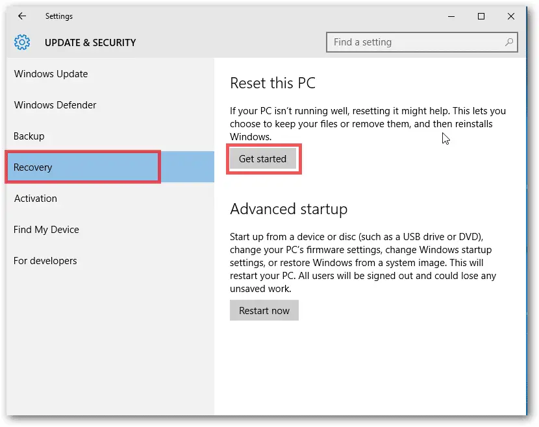Open Find My Device settings
539x427 pixels.
coord(110,230)
